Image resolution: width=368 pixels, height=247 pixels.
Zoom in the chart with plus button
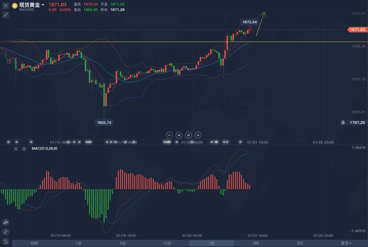click(198, 135)
